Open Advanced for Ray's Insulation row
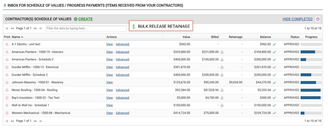This screenshot has height=134, width=328. [122, 98]
